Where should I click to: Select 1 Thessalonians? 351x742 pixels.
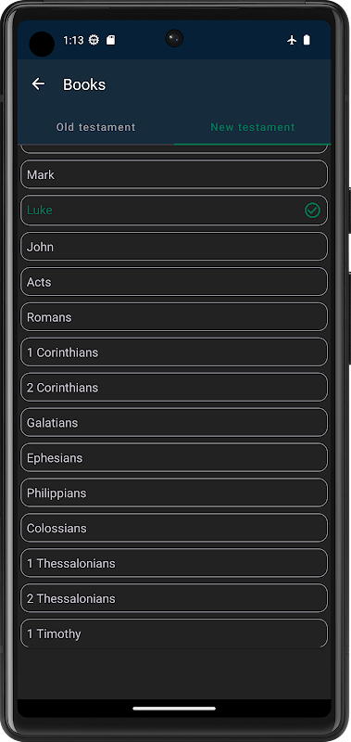(x=174, y=563)
